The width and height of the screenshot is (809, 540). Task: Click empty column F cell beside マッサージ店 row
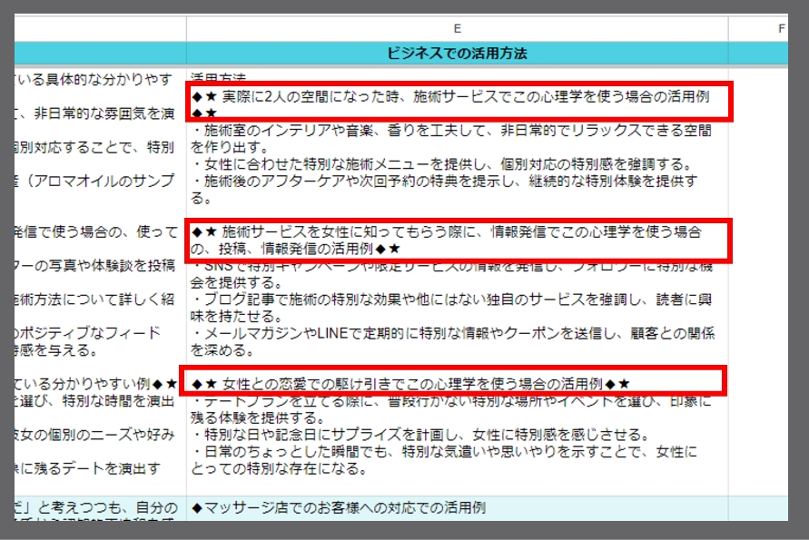point(767,507)
